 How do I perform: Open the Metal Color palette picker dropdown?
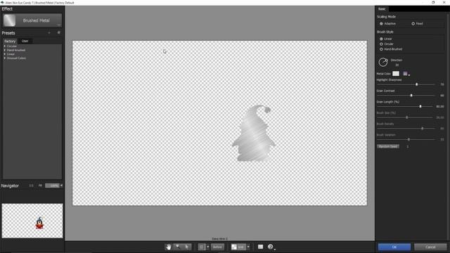pyautogui.click(x=406, y=74)
